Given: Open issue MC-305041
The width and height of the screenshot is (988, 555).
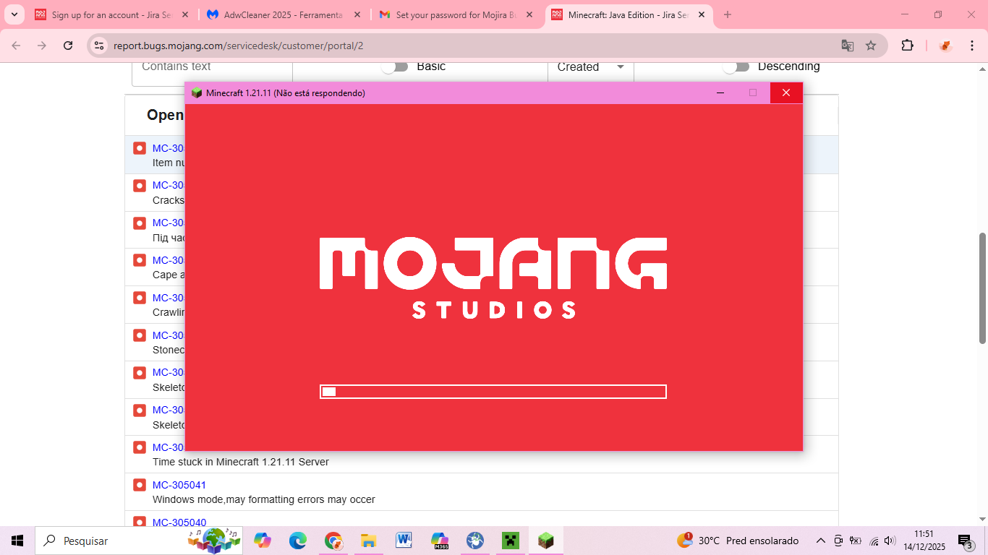Looking at the screenshot, I should [x=179, y=485].
